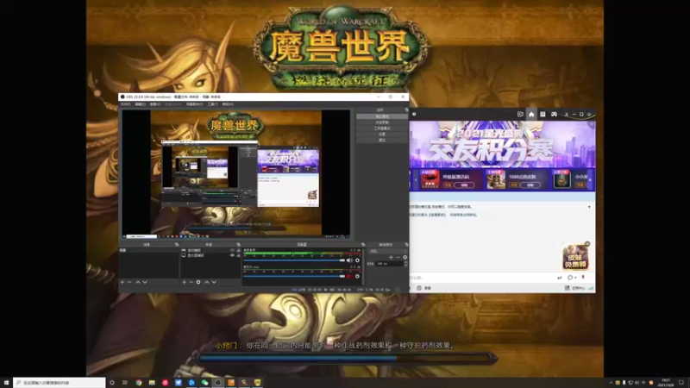The height and width of the screenshot is (388, 690).
Task: Claim reward button on second carousel card
Action: [x=530, y=185]
